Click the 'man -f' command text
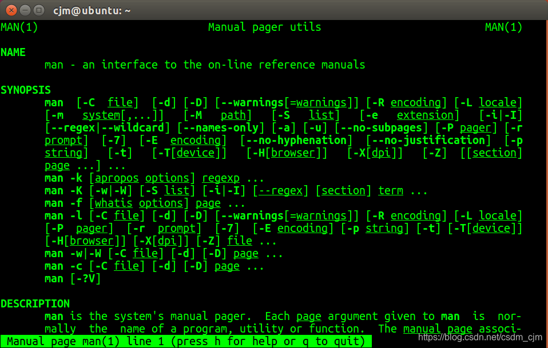Image resolution: width=548 pixels, height=348 pixels. click(63, 203)
